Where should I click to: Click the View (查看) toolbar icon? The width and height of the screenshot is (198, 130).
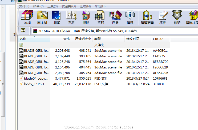[x=71, y=15]
